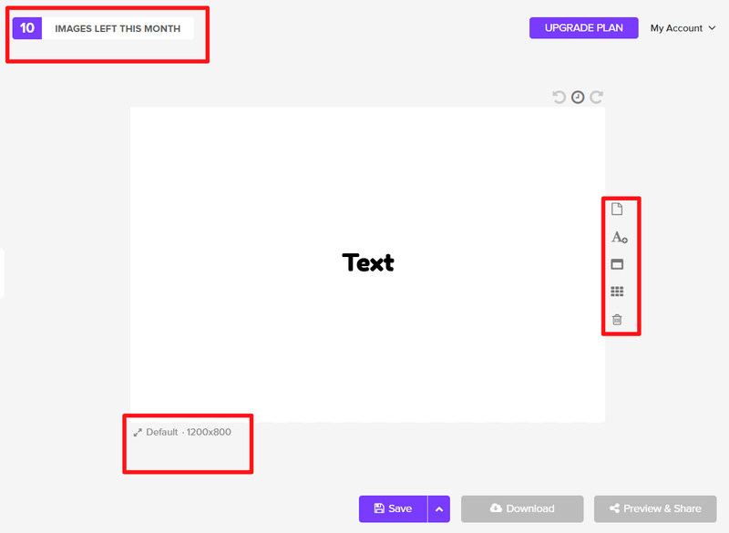
Task: Click the 'Images Left This Month' label
Action: (x=118, y=28)
